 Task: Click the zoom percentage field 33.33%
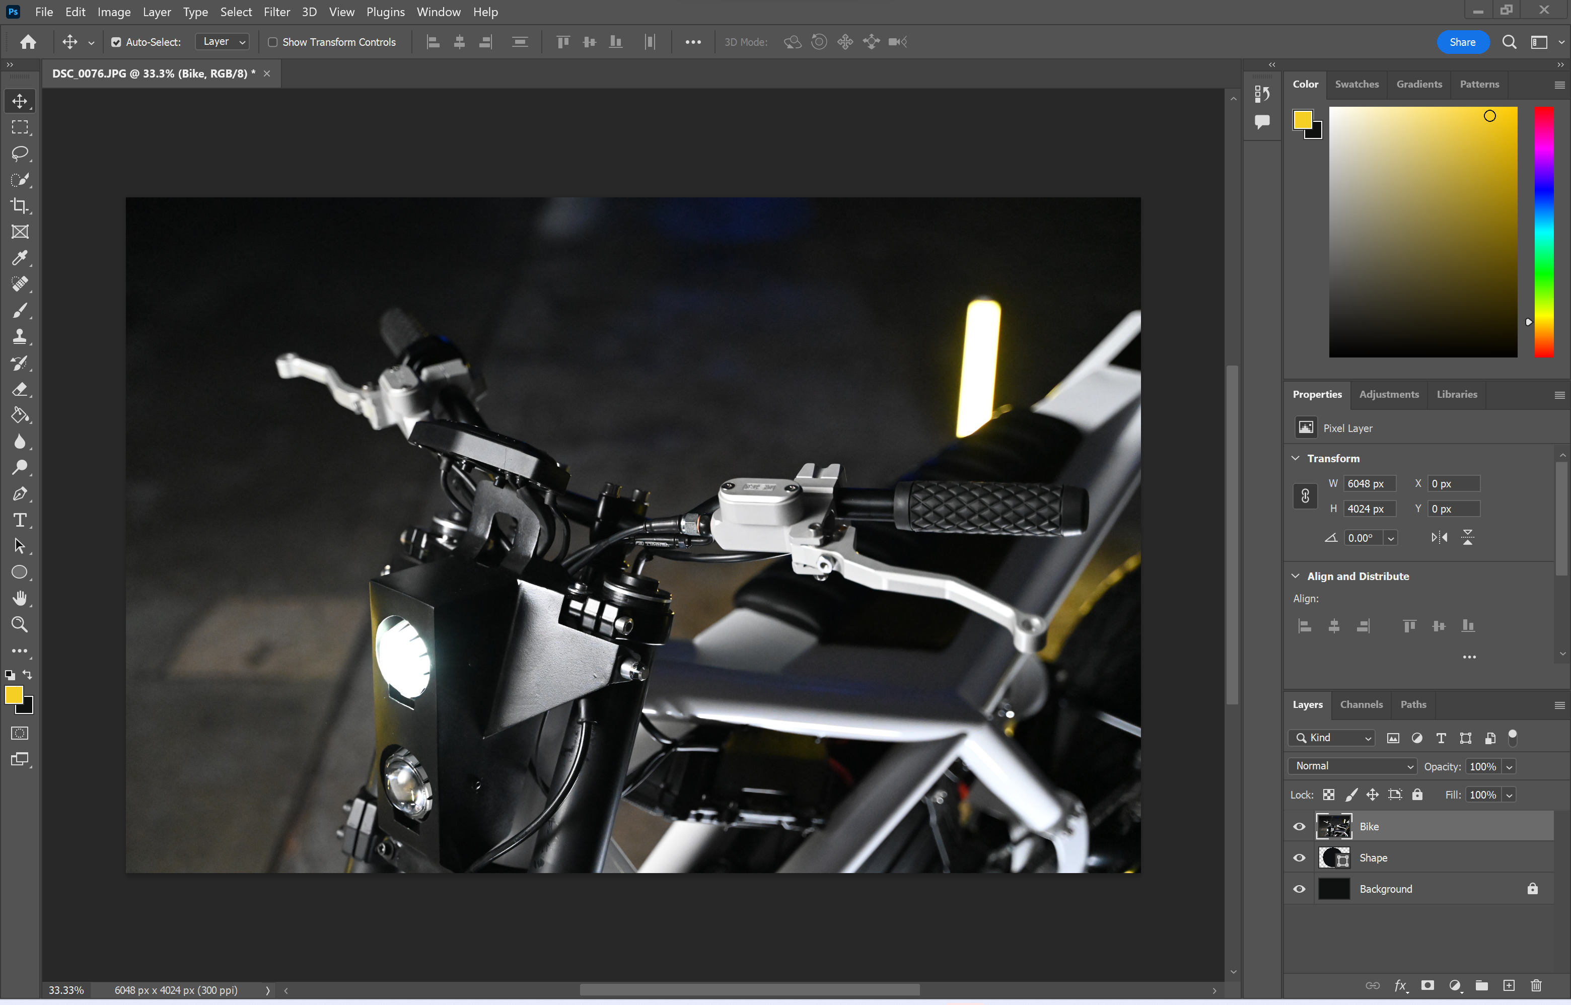pos(66,990)
